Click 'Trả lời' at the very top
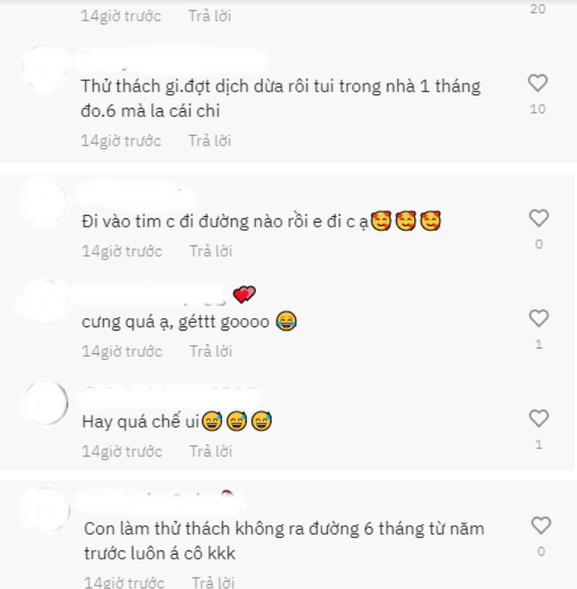Screen dimensions: 577x589 coord(210,16)
